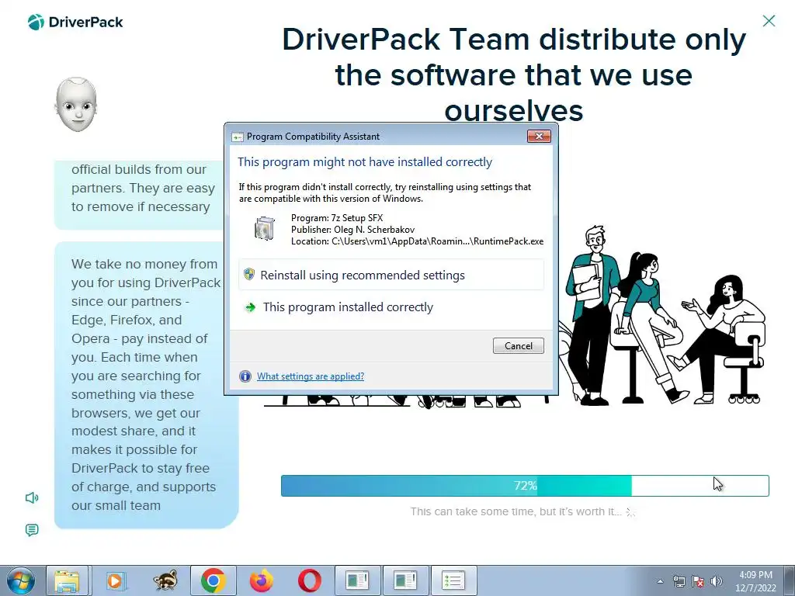This screenshot has height=596, width=795.
Task: Click the team illustration of three people
Action: click(665, 315)
